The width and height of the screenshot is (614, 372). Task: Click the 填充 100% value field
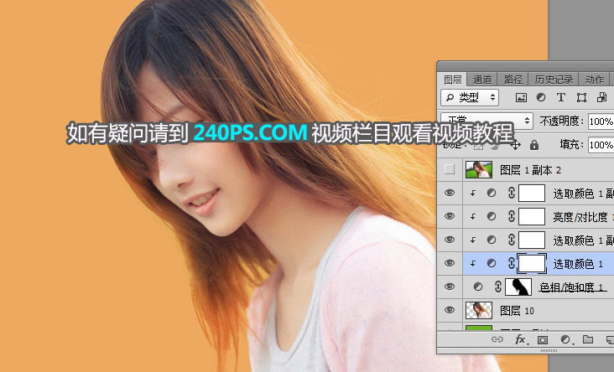(x=601, y=145)
